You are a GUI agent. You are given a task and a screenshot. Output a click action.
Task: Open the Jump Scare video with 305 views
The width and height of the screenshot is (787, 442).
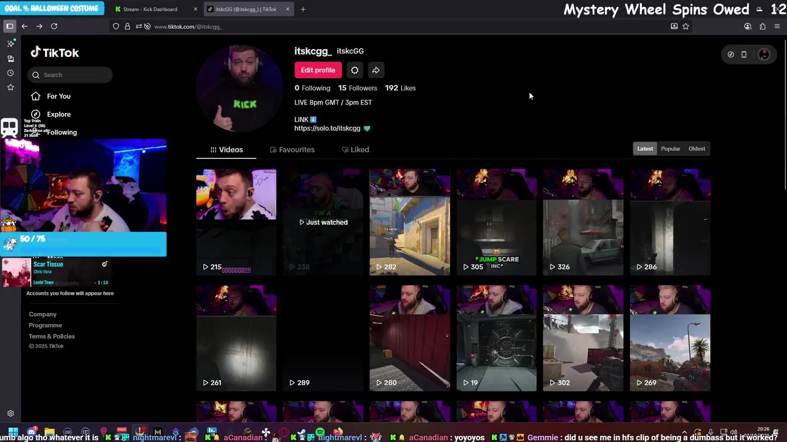coord(496,222)
